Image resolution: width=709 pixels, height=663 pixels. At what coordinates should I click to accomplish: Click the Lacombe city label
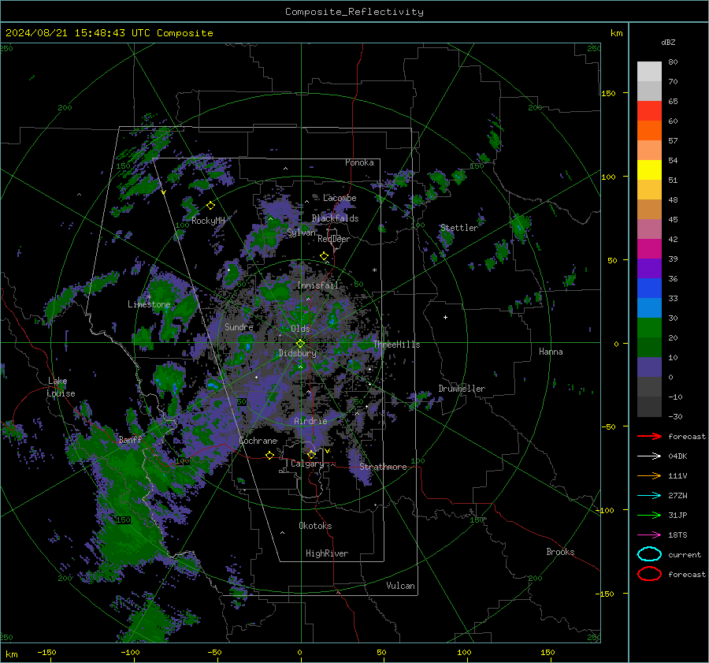click(x=340, y=198)
